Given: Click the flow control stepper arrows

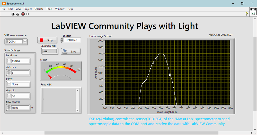Looking at the screenshot, I should pyautogui.click(x=9, y=108).
